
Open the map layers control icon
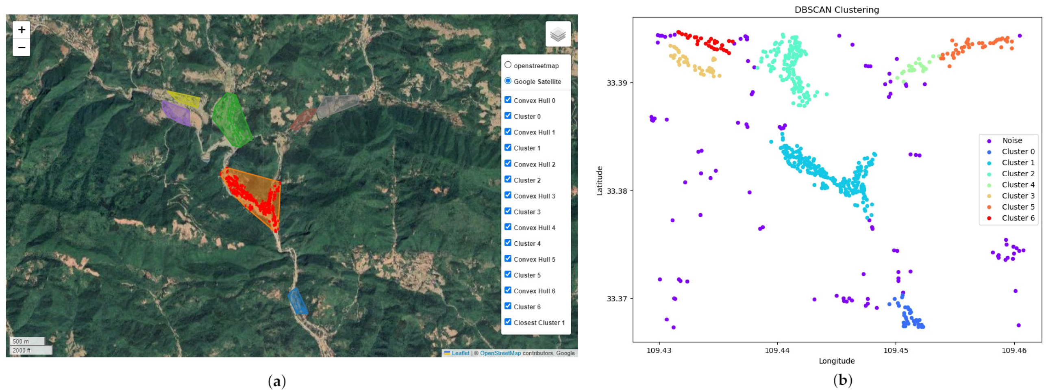557,34
